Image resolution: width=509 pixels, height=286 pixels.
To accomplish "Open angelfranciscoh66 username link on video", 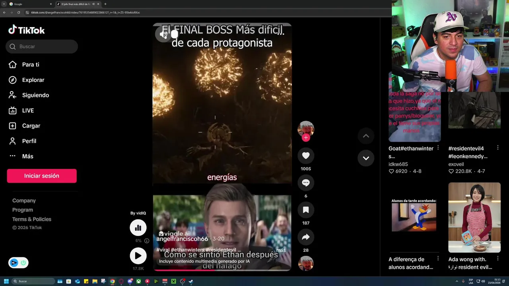I will point(182,239).
